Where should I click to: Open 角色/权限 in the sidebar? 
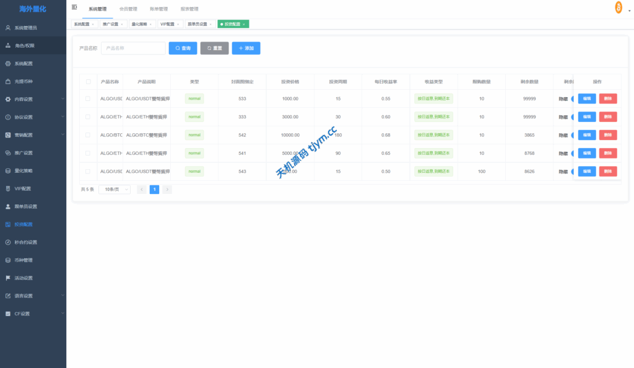point(25,46)
